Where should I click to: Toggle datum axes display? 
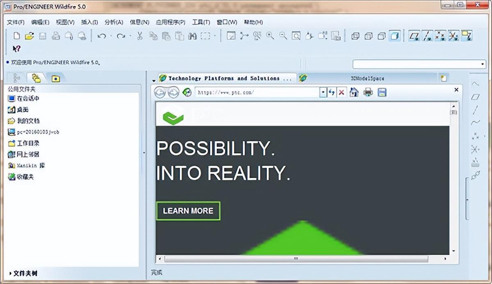428,36
